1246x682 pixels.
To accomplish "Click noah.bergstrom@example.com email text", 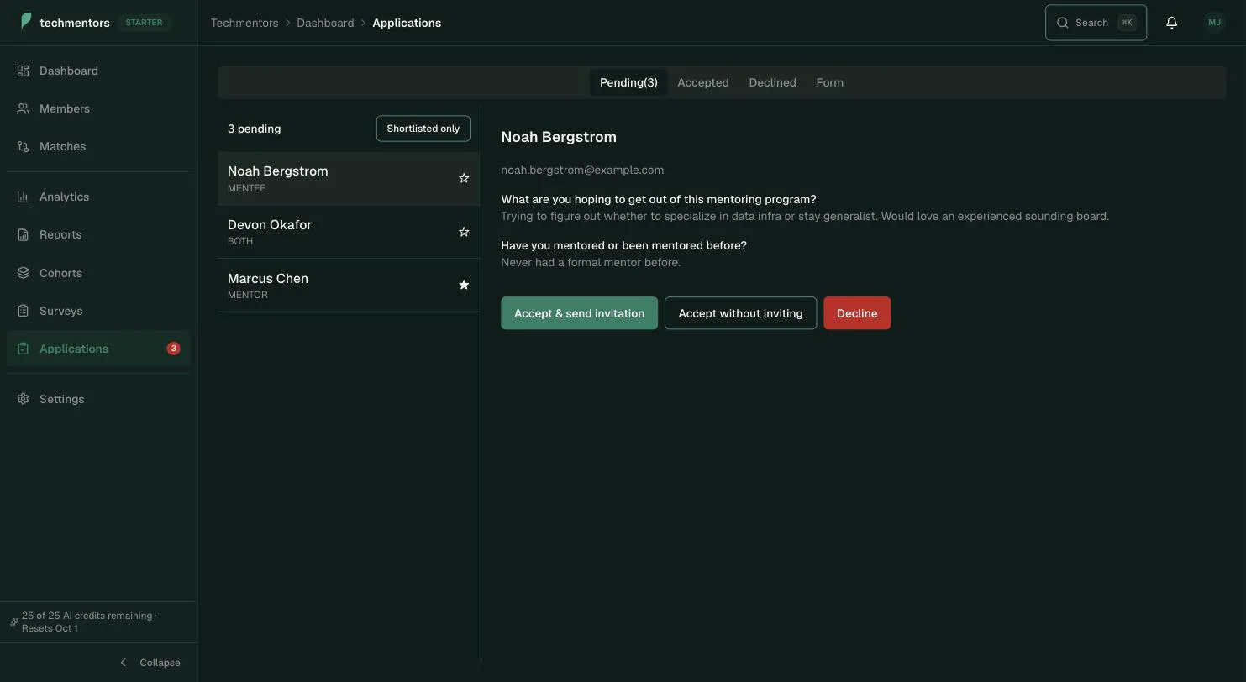I will tap(582, 170).
